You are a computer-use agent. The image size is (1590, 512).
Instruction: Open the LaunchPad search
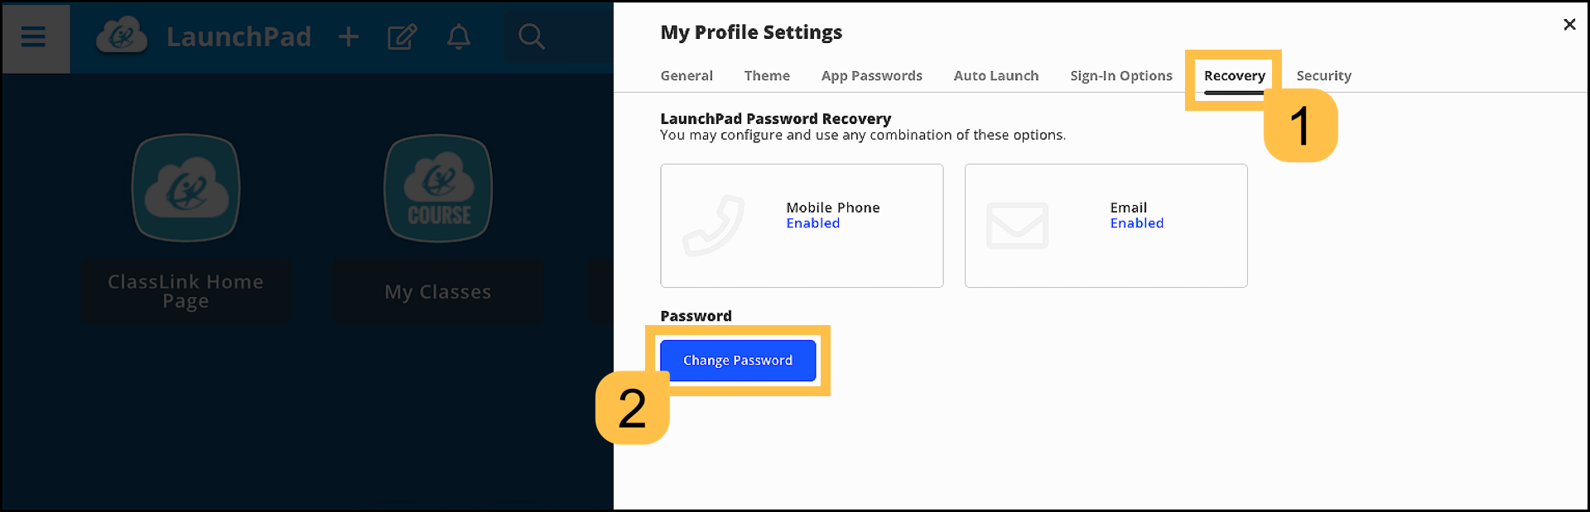532,36
